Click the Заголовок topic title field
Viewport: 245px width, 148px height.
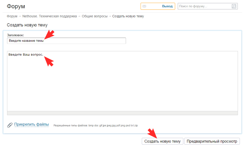(66, 41)
